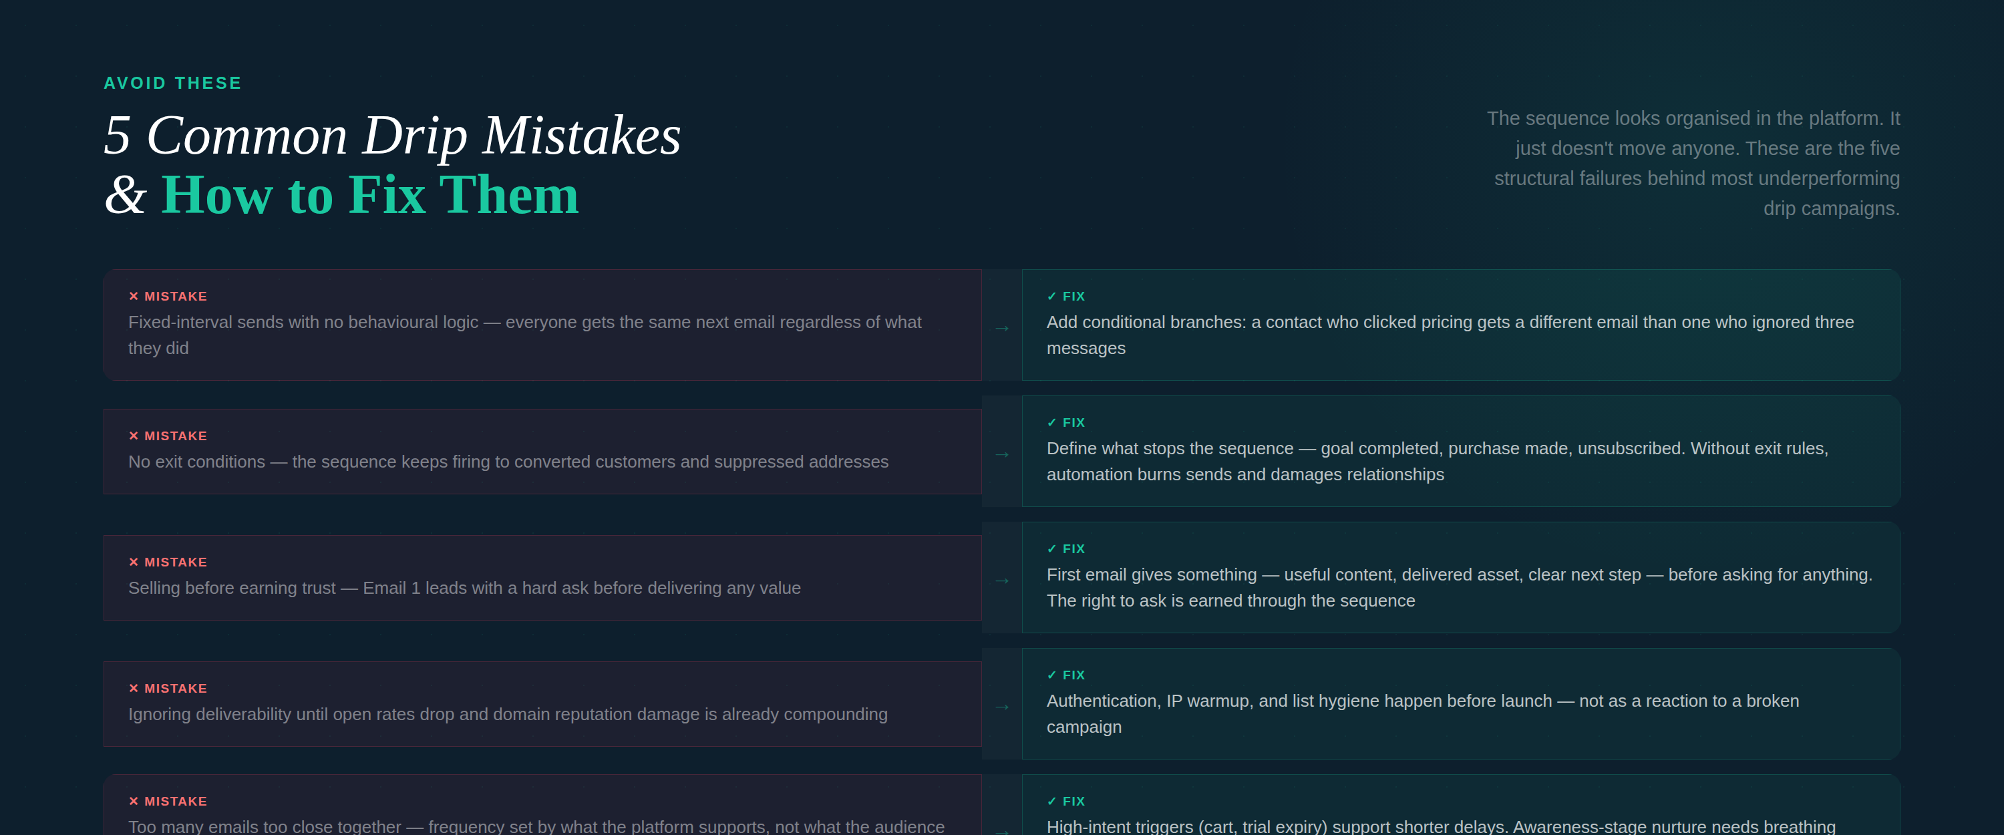
Task: Click the arrow beside the deliverability mistake card
Action: tap(1001, 707)
